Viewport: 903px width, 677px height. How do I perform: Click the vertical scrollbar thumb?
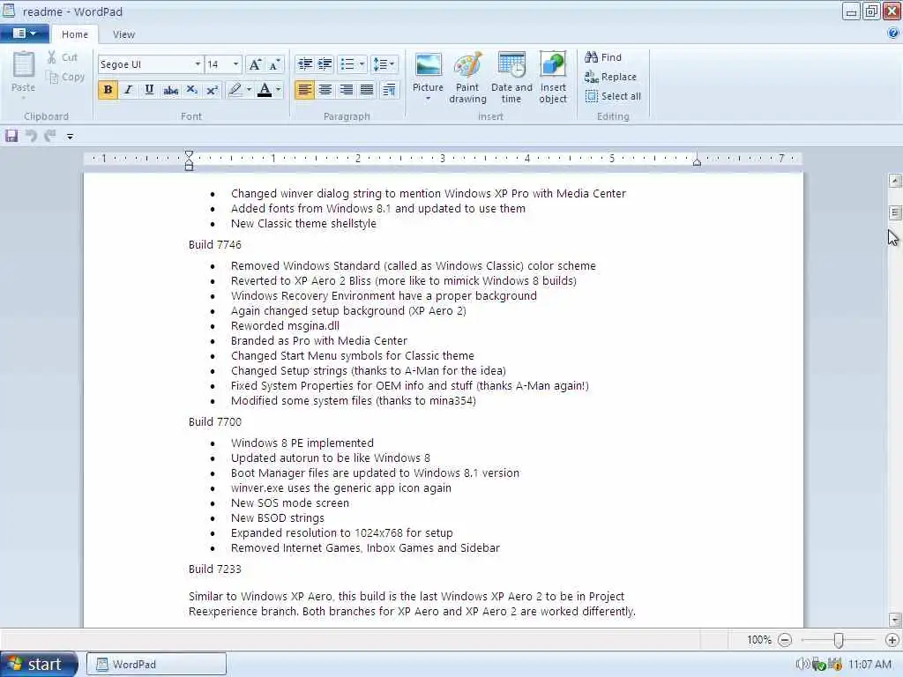coord(895,213)
